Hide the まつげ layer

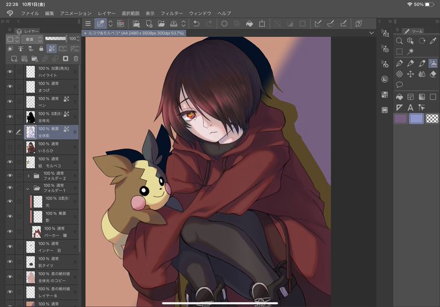point(10,87)
